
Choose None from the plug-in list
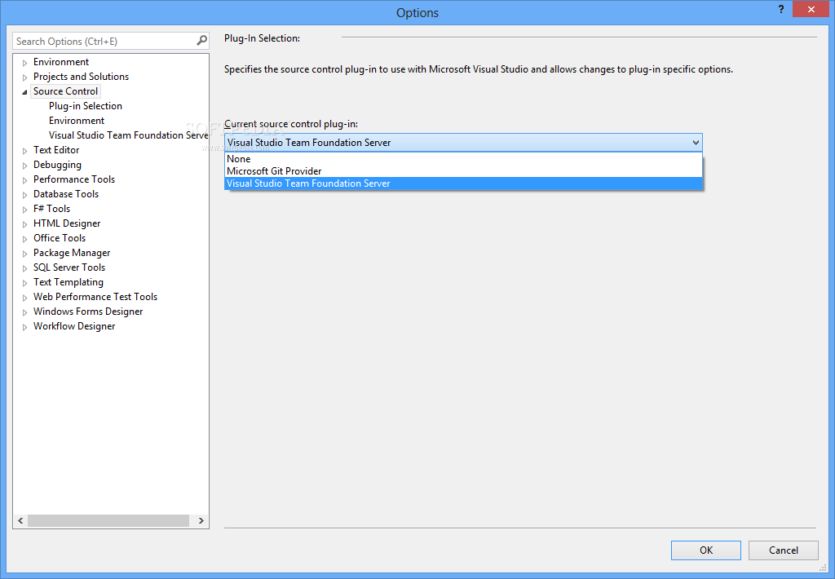463,159
